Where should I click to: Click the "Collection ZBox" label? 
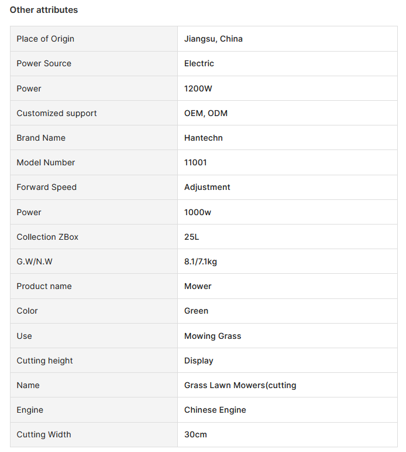tap(47, 237)
